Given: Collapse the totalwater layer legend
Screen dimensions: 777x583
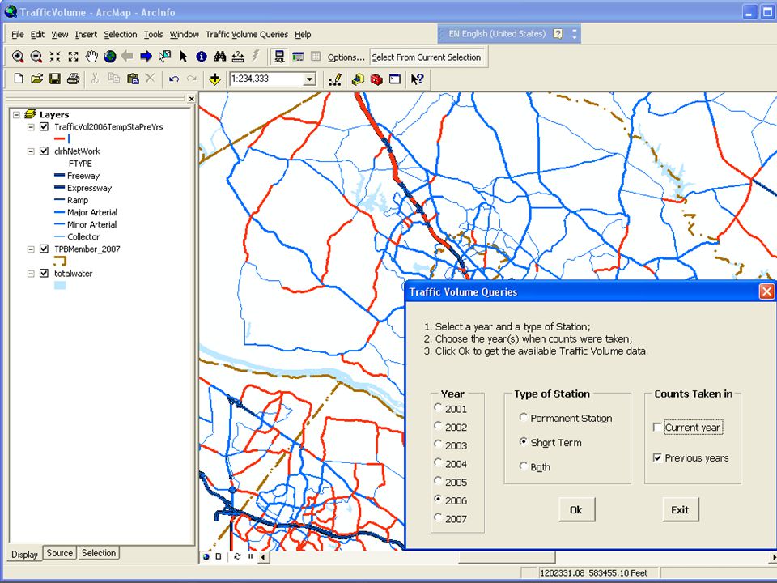Looking at the screenshot, I should tap(31, 273).
